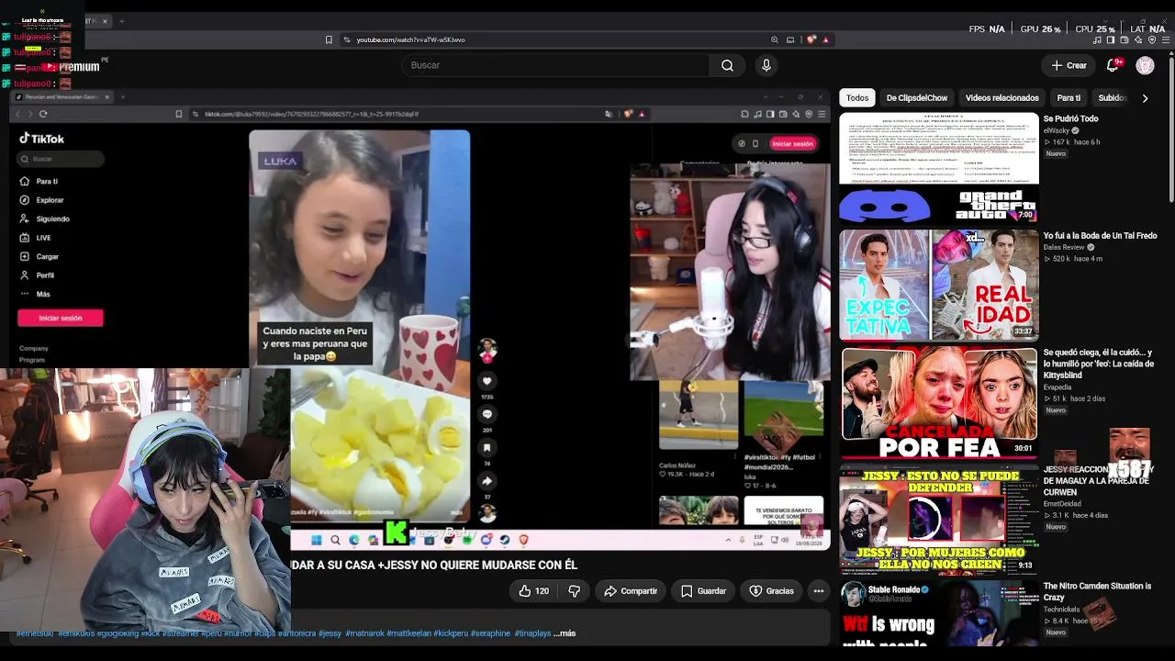Click the Windows taskbar search icon
1175x661 pixels.
(x=336, y=540)
